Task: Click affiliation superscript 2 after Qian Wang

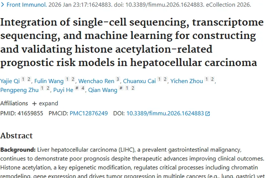Action: click(133, 88)
